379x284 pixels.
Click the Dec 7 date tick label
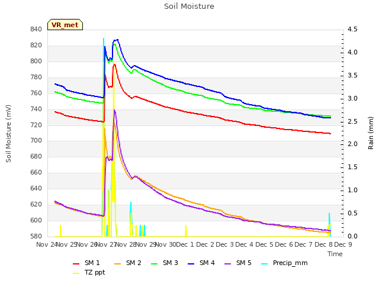point(304,244)
